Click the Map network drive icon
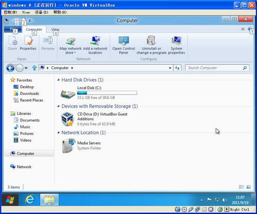The height and width of the screenshot is (214, 257). (x=71, y=41)
